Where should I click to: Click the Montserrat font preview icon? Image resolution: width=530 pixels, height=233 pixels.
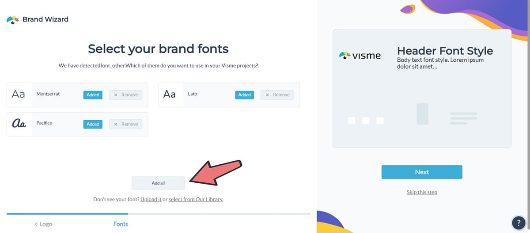click(x=19, y=95)
